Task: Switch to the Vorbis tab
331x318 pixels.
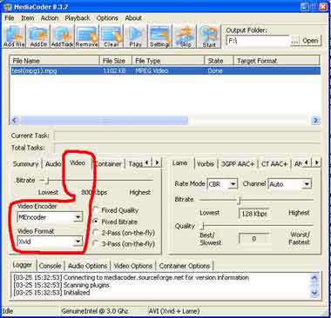Action: [206, 164]
